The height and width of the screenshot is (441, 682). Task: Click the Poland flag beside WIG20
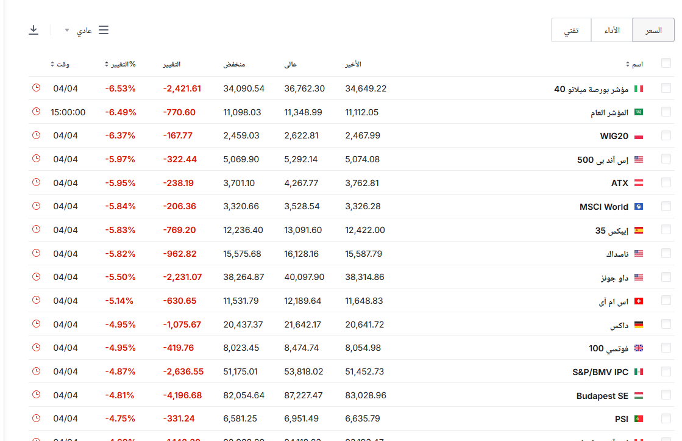(x=639, y=136)
